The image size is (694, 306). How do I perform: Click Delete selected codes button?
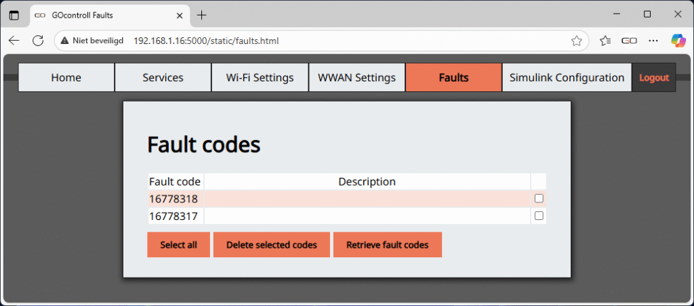coord(271,245)
